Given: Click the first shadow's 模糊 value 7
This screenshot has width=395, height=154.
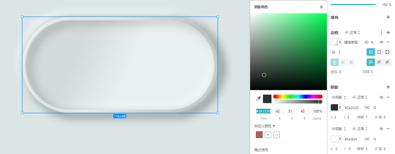Looking at the screenshot, I should click(x=367, y=117).
